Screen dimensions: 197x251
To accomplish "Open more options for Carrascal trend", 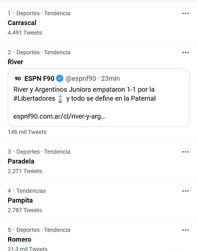I will [x=185, y=14].
